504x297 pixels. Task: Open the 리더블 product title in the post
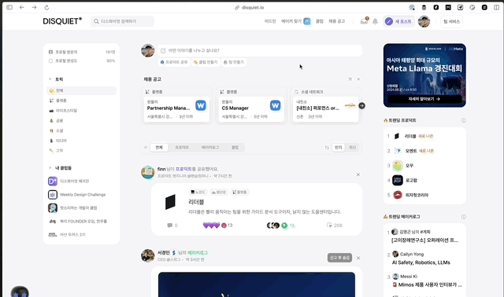(x=196, y=202)
